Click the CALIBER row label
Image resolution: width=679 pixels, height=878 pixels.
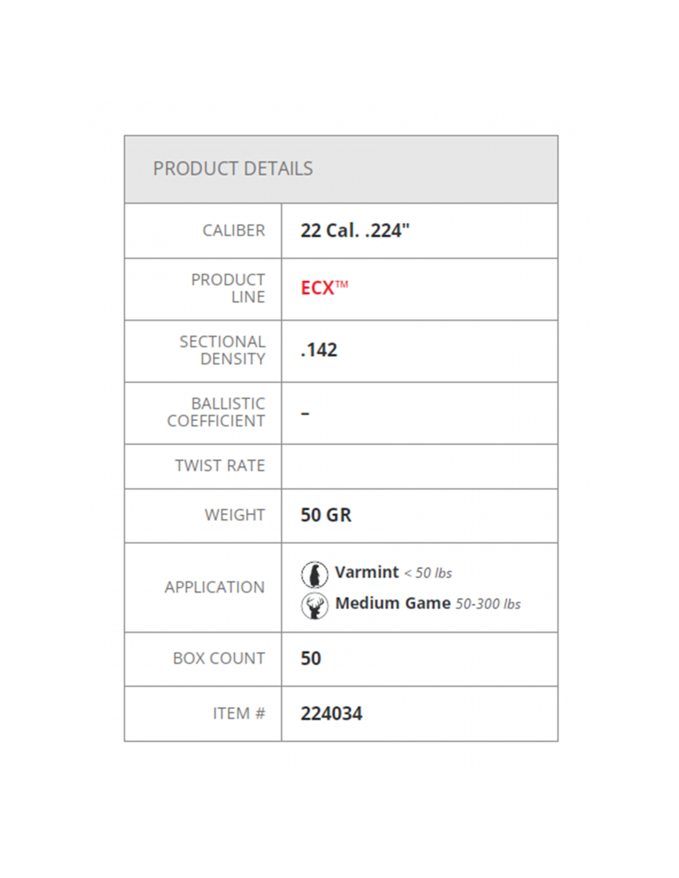(233, 230)
